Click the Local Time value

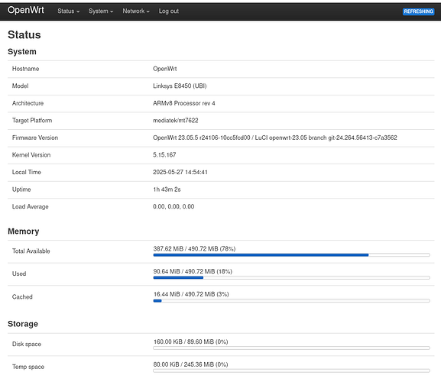[x=180, y=173]
